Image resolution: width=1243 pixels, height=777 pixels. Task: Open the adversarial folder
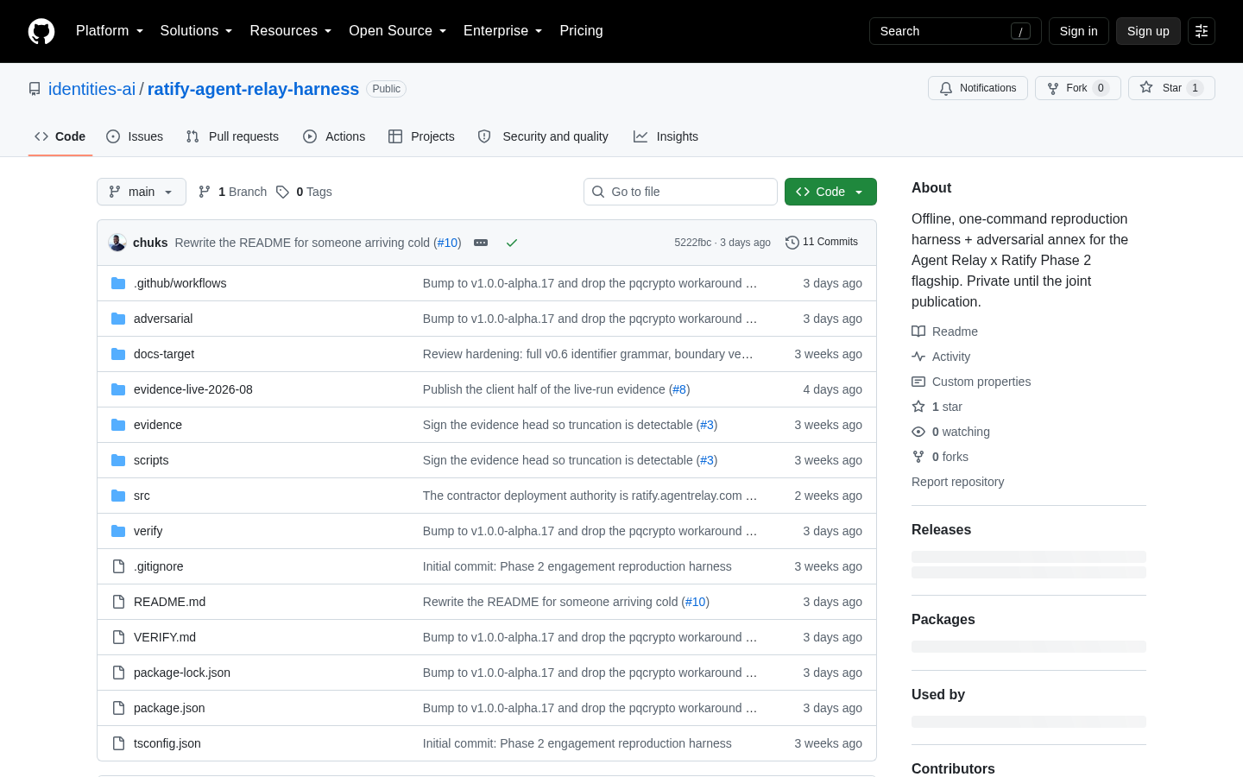163,319
